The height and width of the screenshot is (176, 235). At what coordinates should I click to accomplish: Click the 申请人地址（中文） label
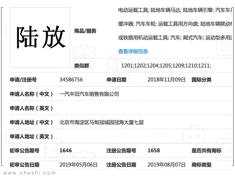(x=31, y=122)
